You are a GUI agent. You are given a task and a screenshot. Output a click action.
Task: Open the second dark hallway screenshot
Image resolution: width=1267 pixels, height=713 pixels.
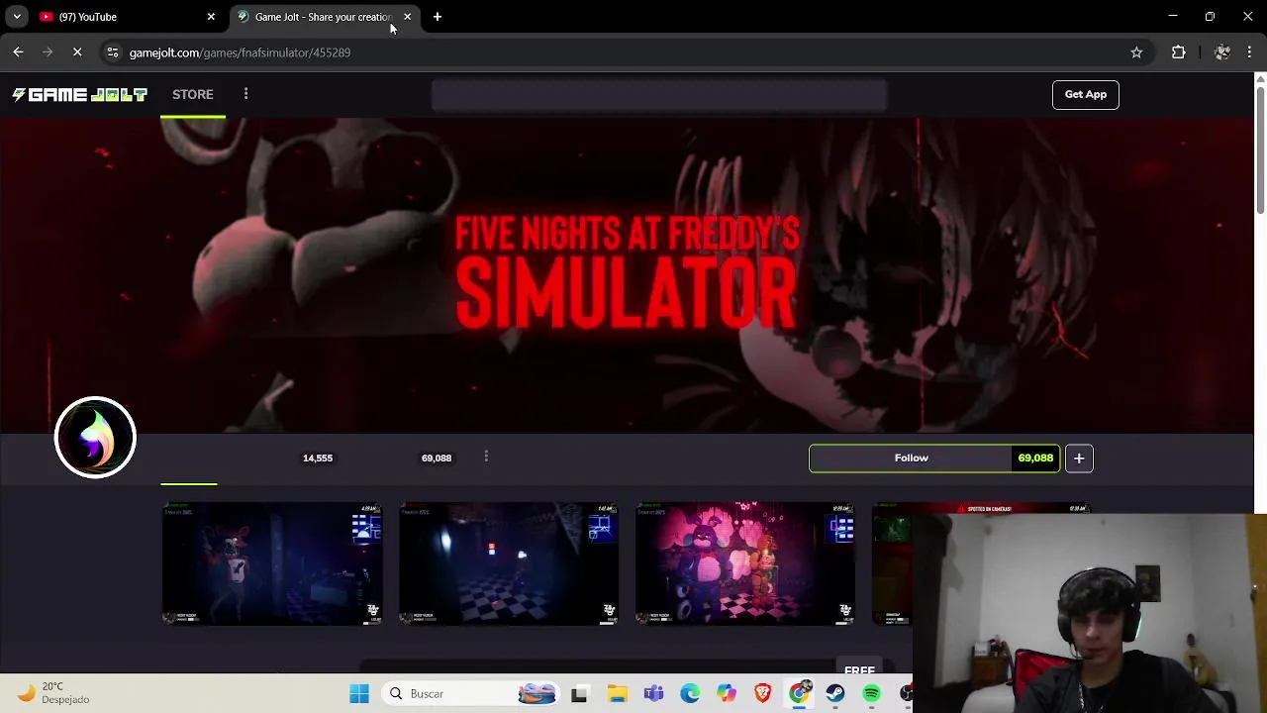[509, 563]
